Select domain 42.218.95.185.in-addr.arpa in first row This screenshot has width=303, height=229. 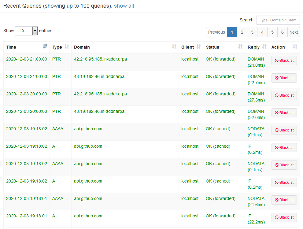(x=100, y=59)
